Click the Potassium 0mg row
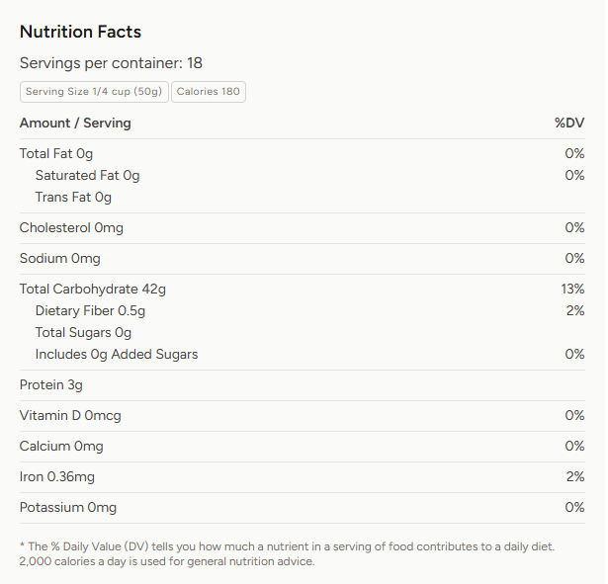This screenshot has width=608, height=584. (303, 508)
